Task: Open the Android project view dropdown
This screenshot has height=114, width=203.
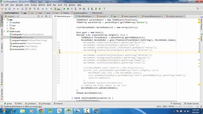Action: [x=12, y=16]
